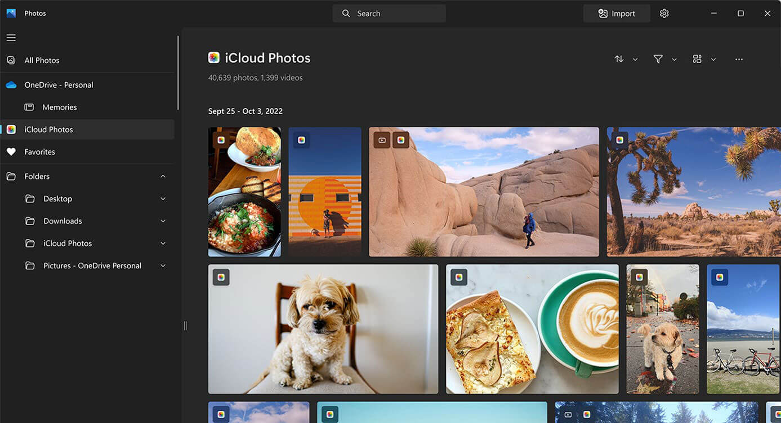Open the desert rock hiker video
This screenshot has height=423, width=781.
click(484, 192)
